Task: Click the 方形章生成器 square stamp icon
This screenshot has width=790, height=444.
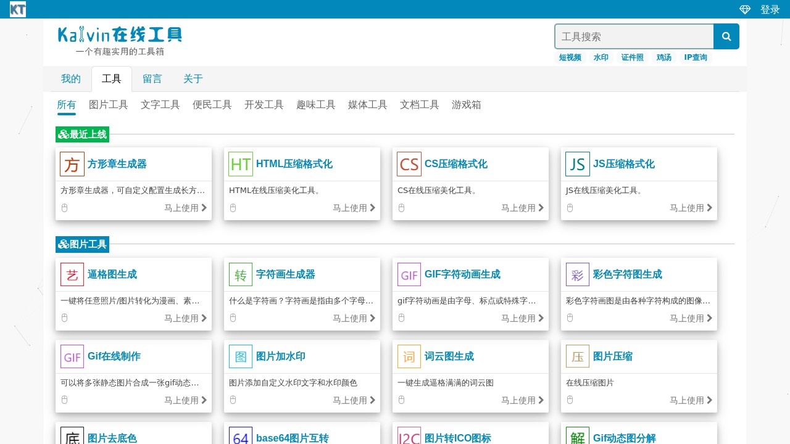Action: coord(72,164)
